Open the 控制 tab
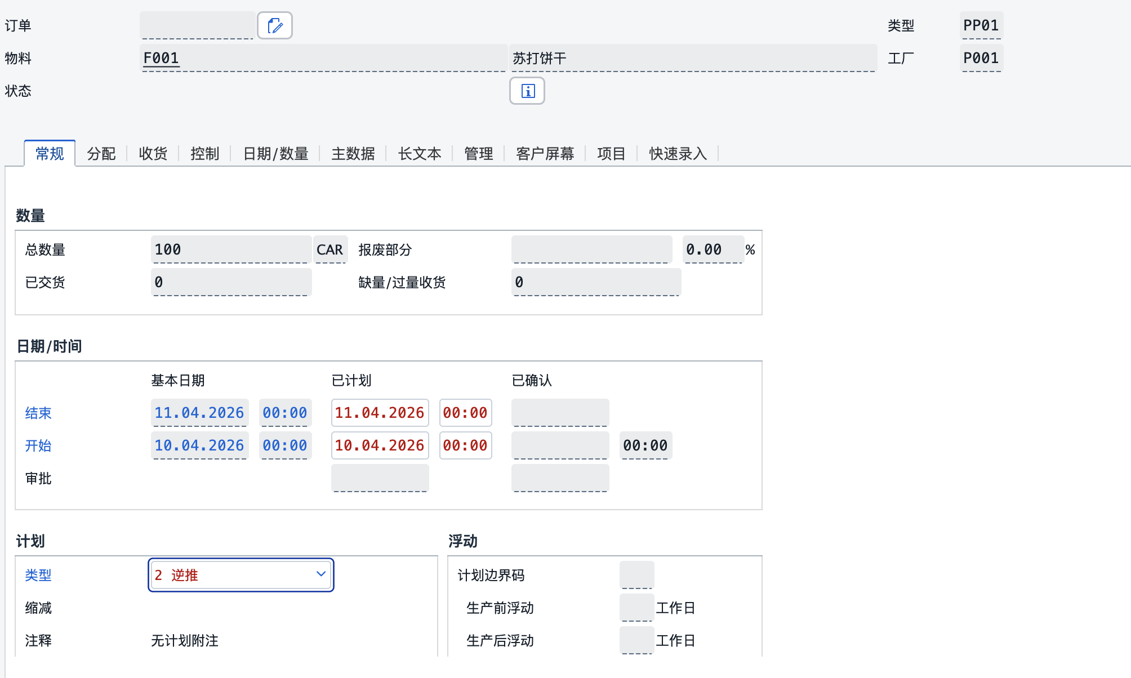1131x678 pixels. [204, 154]
